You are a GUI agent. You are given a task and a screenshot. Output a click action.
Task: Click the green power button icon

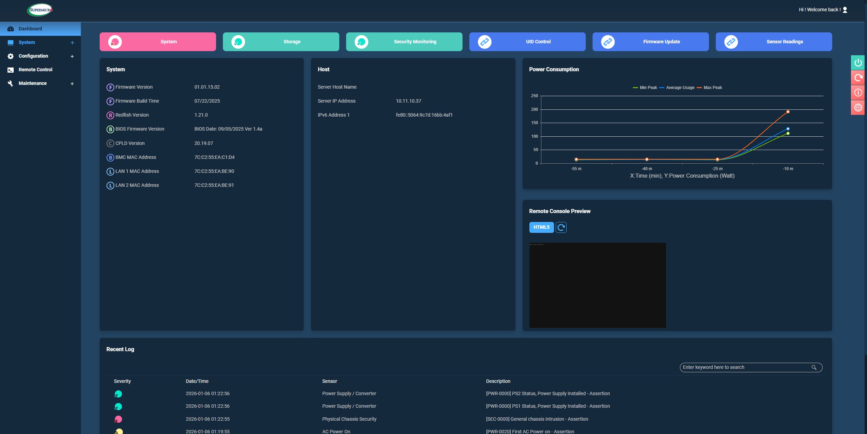click(x=858, y=63)
